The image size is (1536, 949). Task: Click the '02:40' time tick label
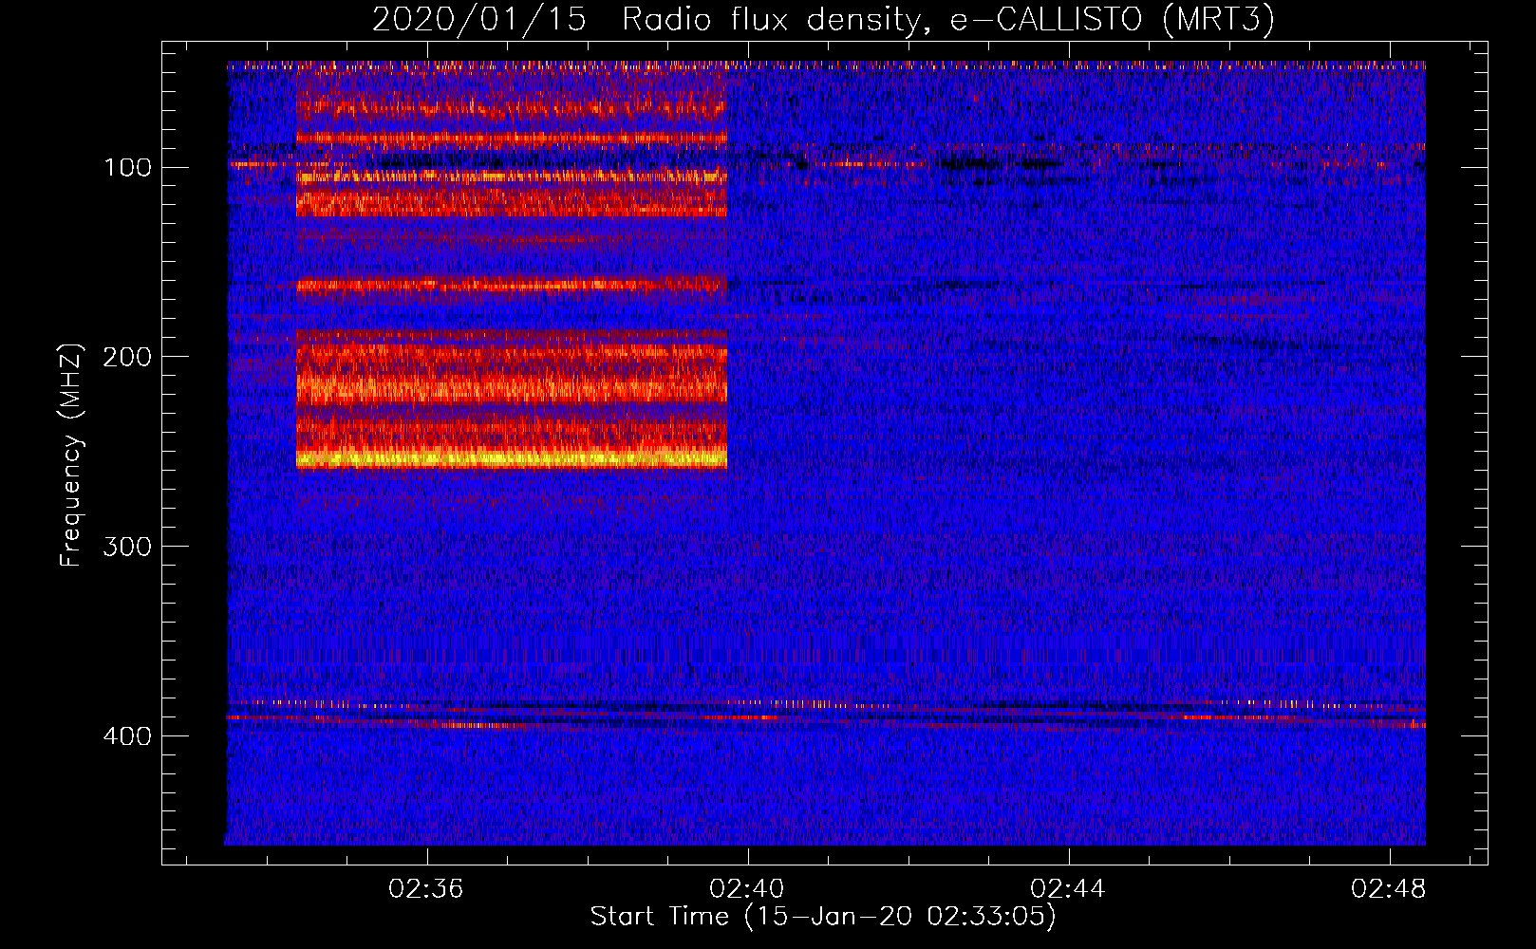(747, 889)
